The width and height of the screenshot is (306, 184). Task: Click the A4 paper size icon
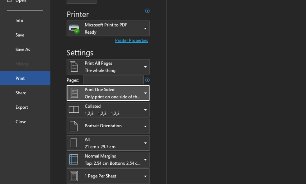pos(74,143)
